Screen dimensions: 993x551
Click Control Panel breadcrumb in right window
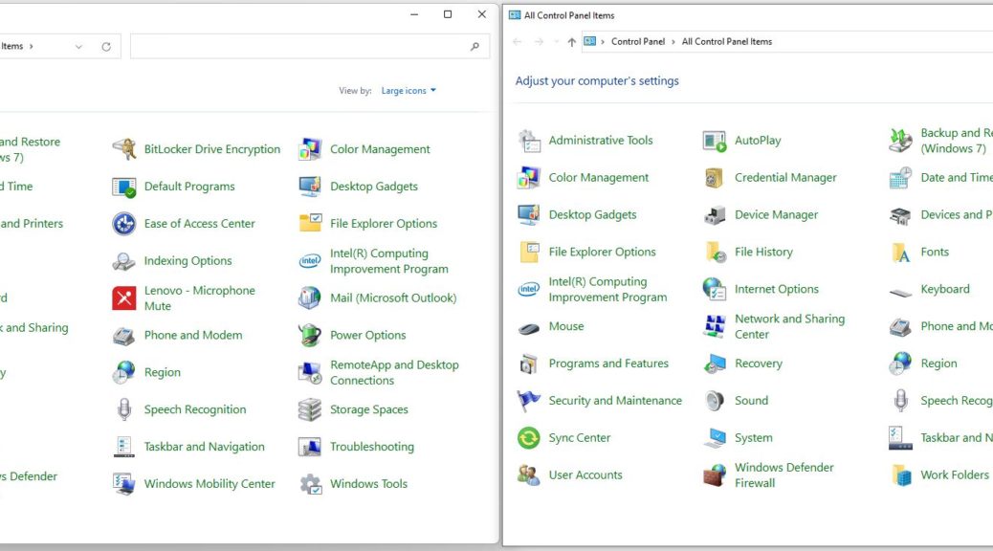click(638, 42)
